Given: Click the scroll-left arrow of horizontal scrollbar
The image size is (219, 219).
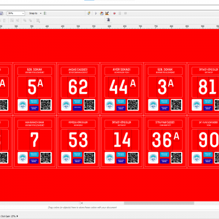Looking at the screenshot, I should 82,203.
